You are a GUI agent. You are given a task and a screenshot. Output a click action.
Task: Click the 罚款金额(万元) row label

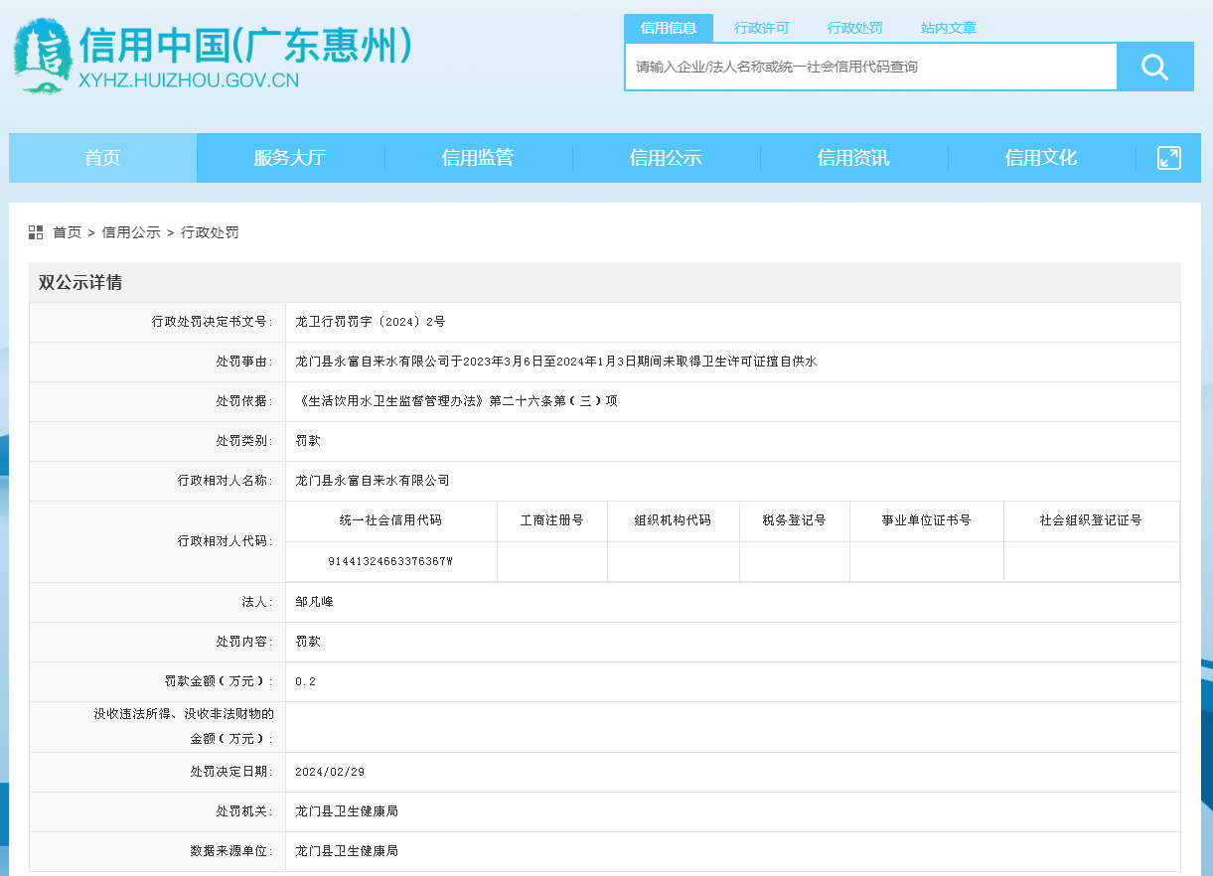tap(219, 681)
